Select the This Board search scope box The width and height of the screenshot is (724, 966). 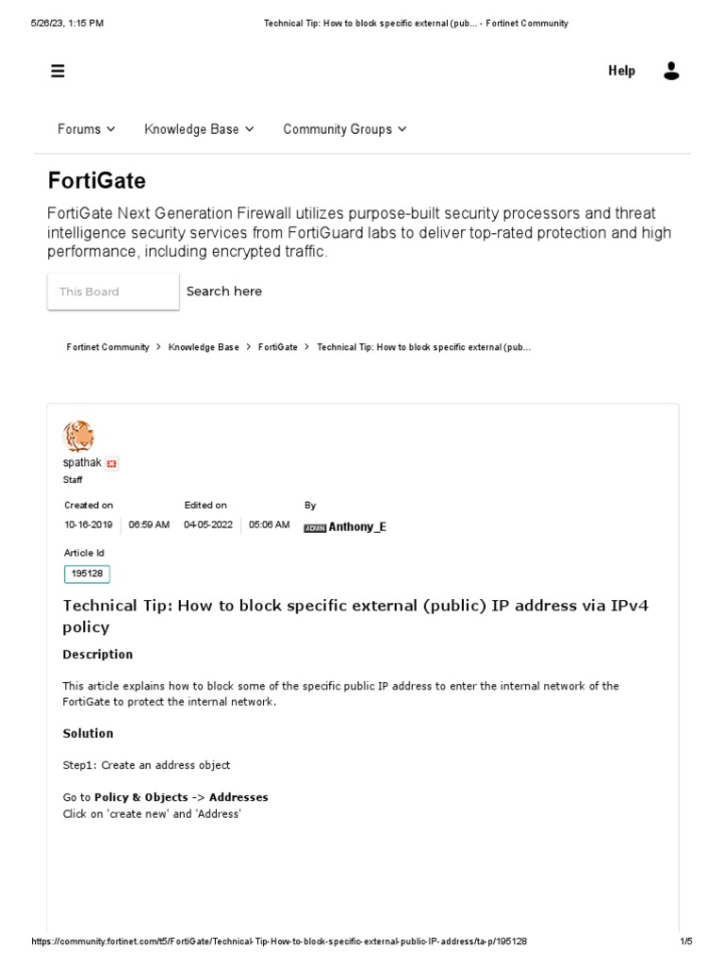point(113,291)
